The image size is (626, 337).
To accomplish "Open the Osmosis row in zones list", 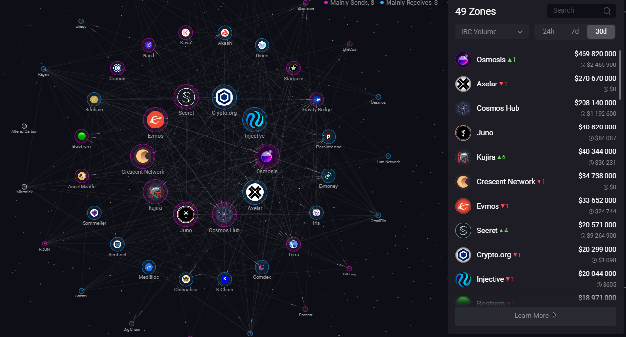I will click(536, 60).
